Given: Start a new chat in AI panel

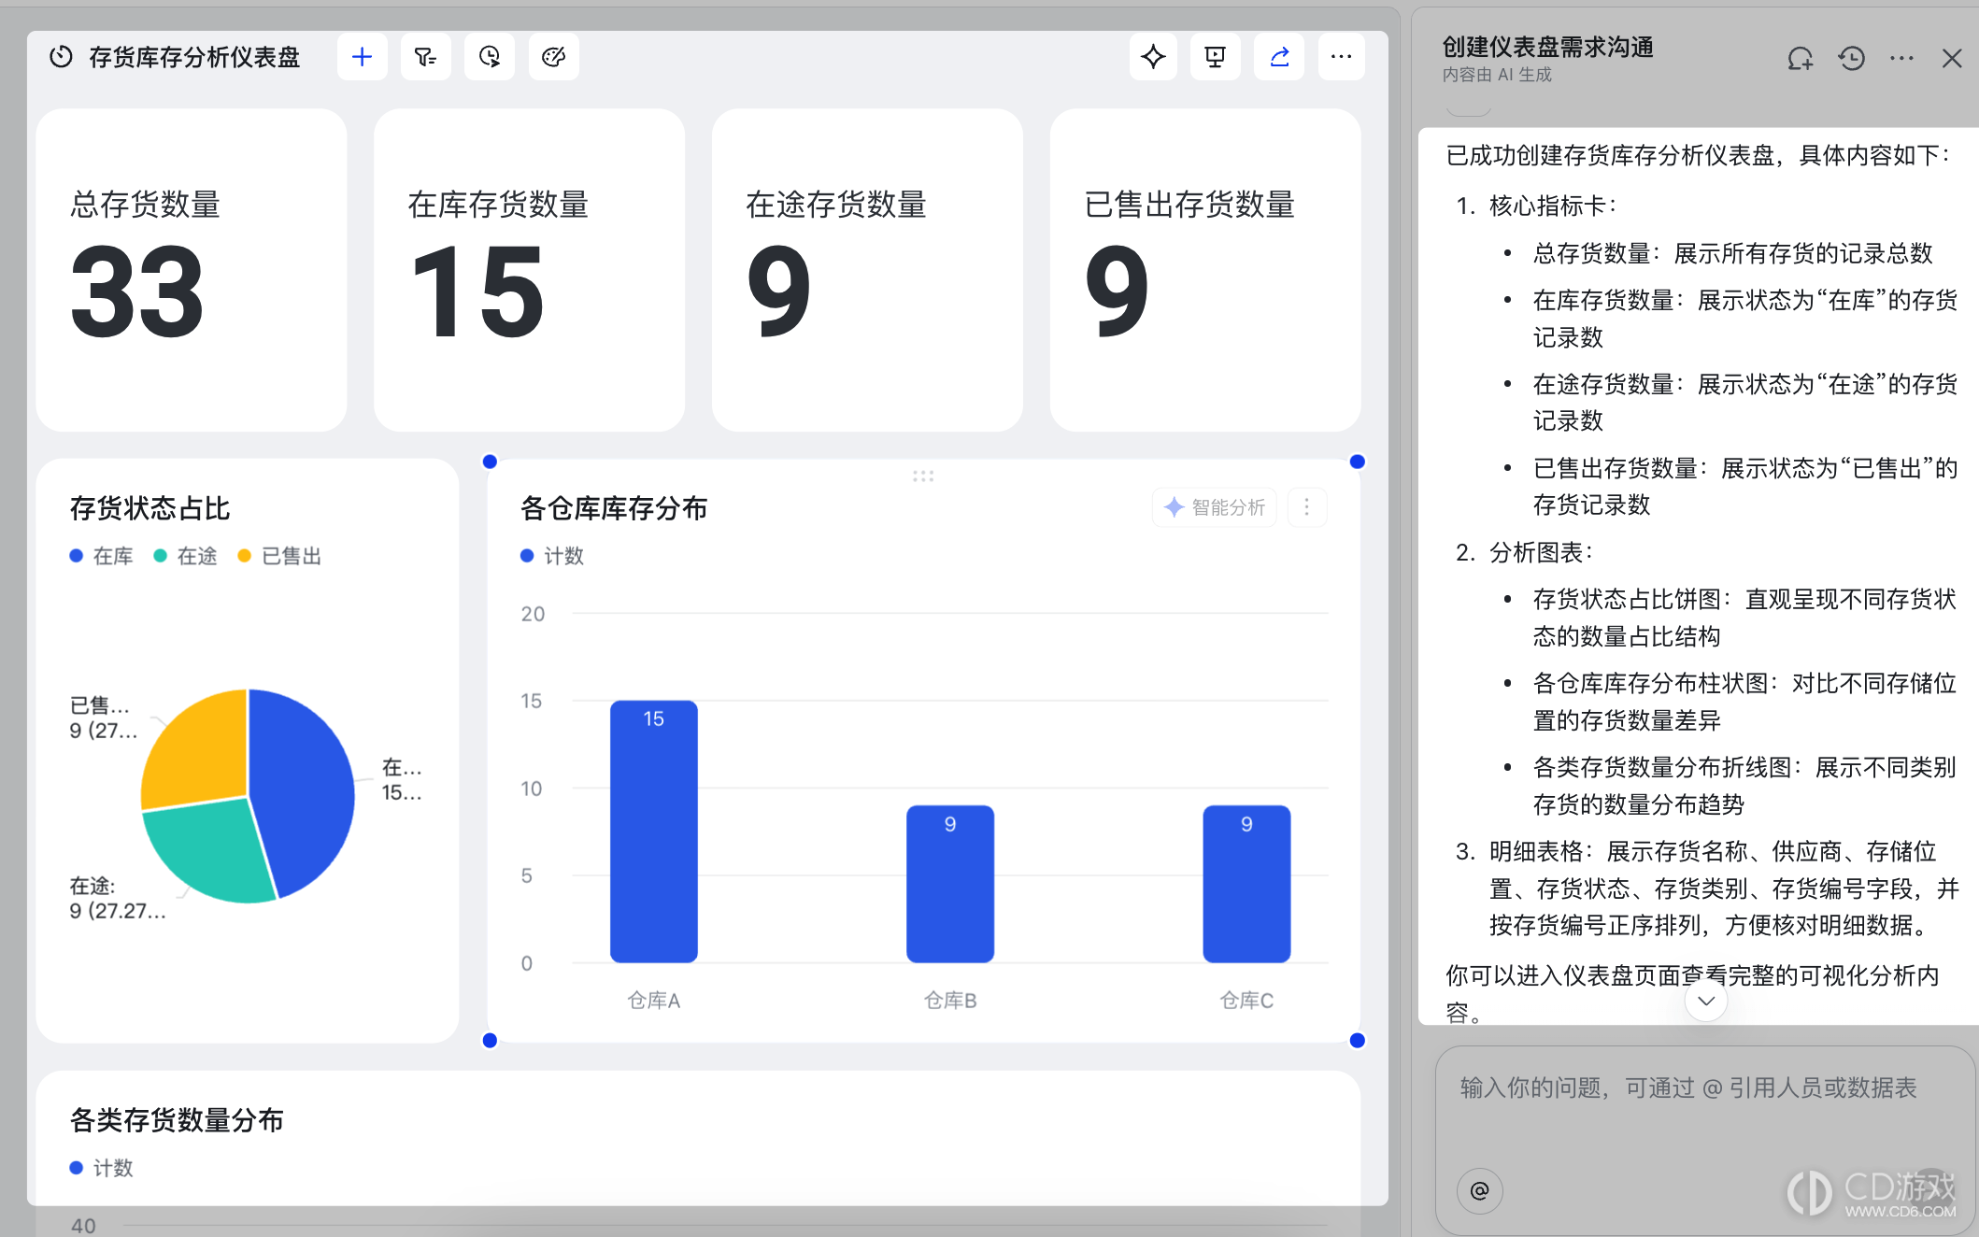Looking at the screenshot, I should pos(1800,59).
